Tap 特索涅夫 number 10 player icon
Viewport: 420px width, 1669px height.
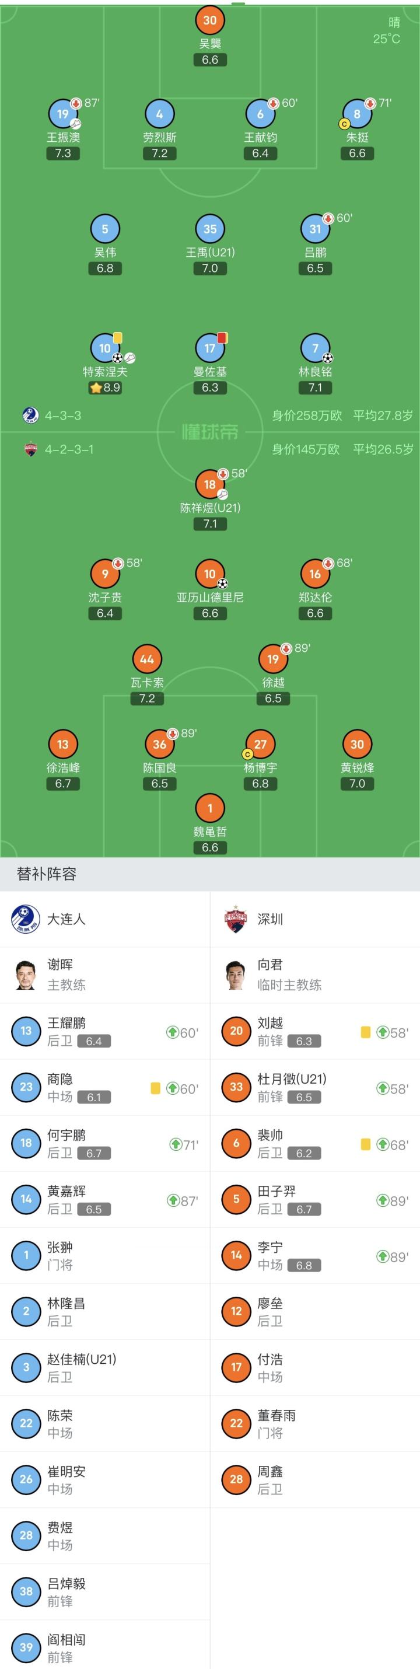tap(105, 348)
